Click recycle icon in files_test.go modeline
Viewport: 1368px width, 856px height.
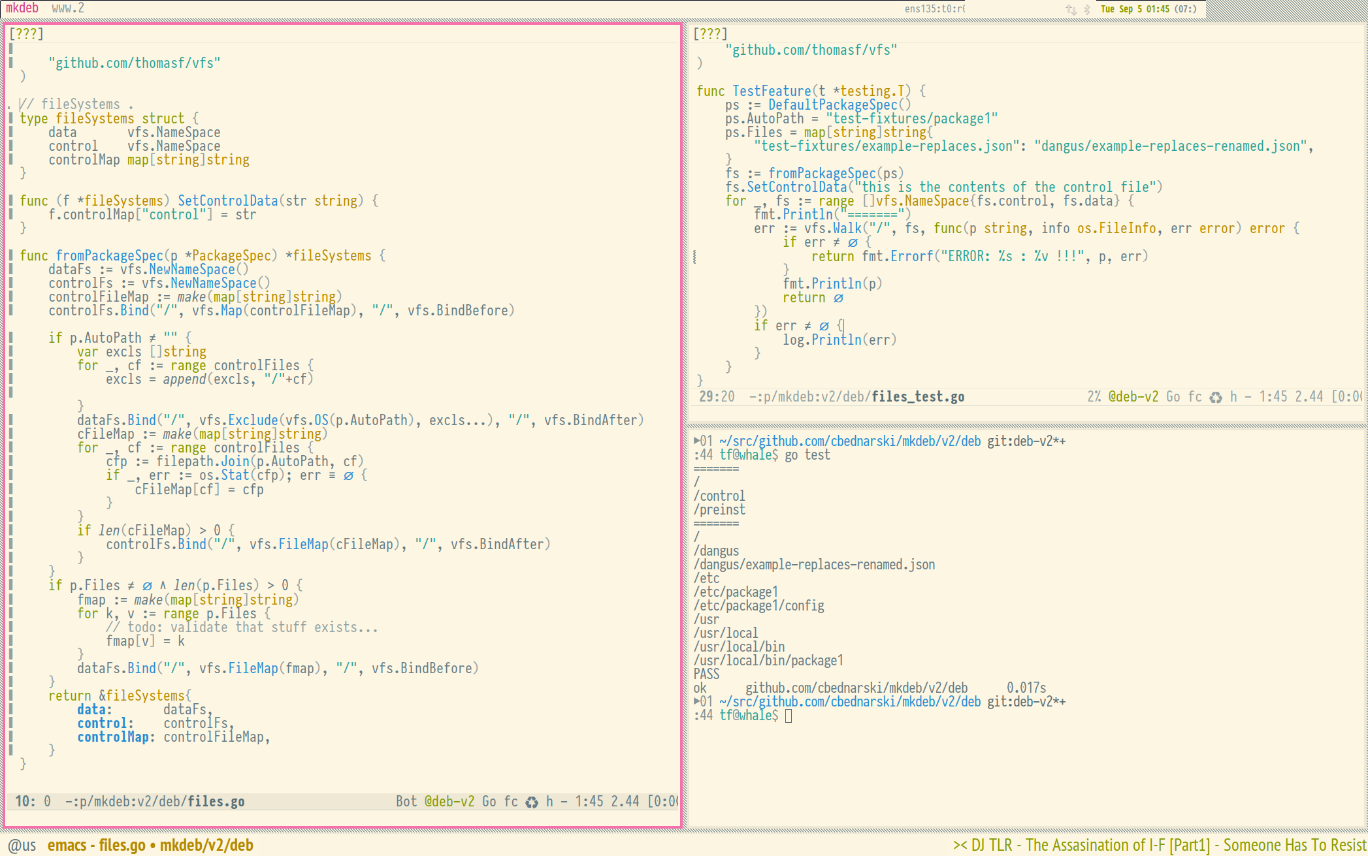point(1215,397)
